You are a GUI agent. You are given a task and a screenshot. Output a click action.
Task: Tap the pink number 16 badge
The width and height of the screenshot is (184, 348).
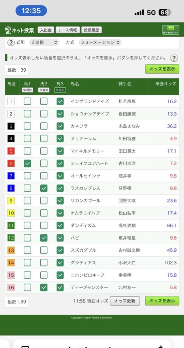click(11, 288)
